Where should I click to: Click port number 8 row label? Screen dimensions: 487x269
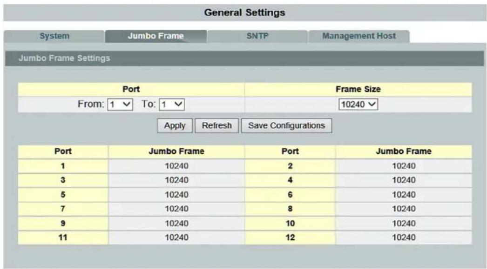[290, 209]
